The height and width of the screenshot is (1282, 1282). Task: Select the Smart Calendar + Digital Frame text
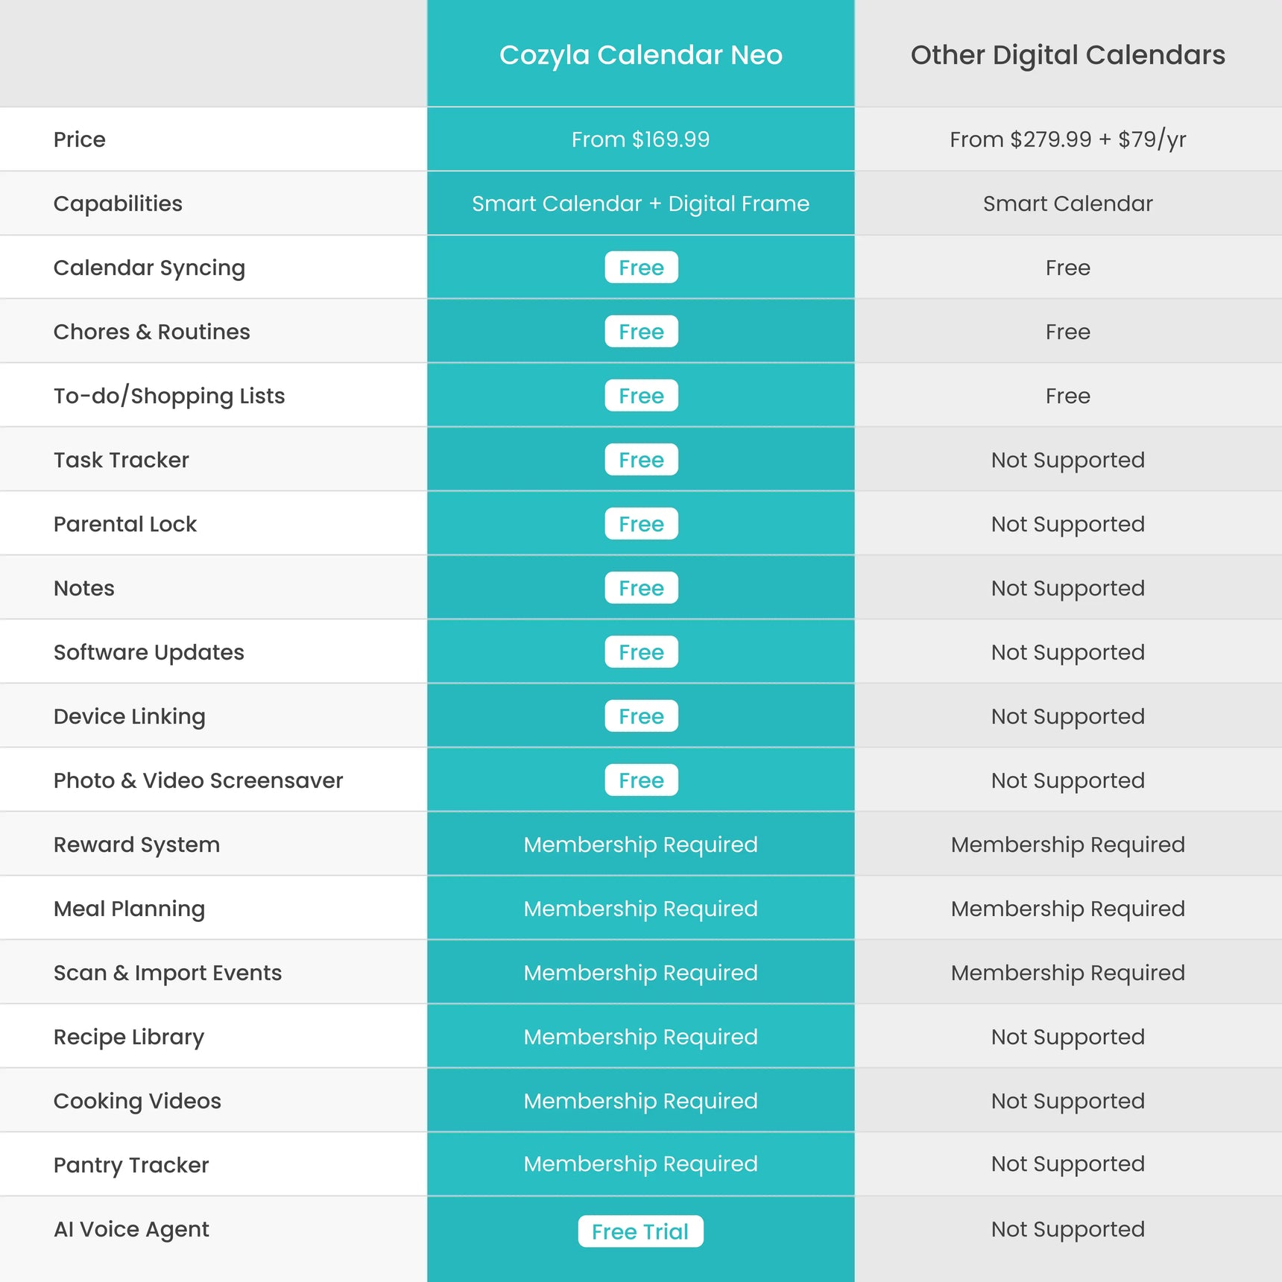click(x=641, y=203)
